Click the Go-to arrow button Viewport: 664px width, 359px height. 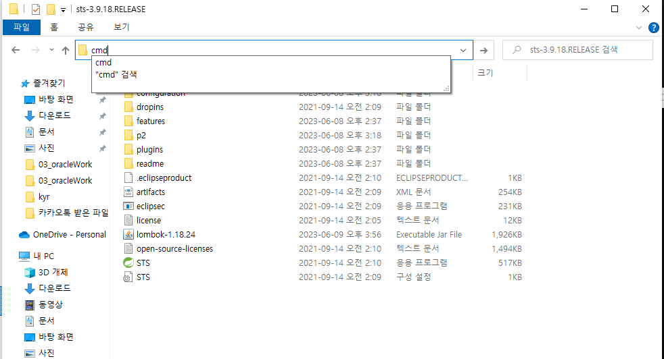point(483,51)
